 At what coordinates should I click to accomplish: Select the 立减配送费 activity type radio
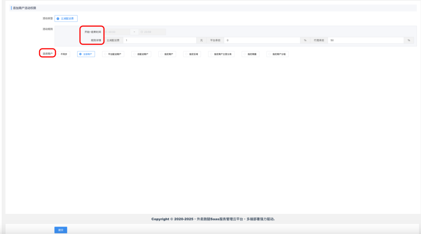66,19
